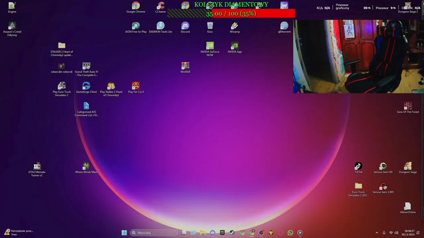Screen dimensions: 424x238
Task: Open Where Winds Meet shortcut
Action: click(x=86, y=168)
